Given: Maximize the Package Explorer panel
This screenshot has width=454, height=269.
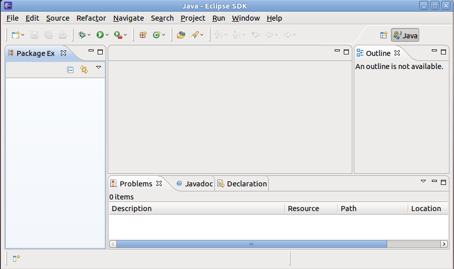Looking at the screenshot, I should [100, 52].
